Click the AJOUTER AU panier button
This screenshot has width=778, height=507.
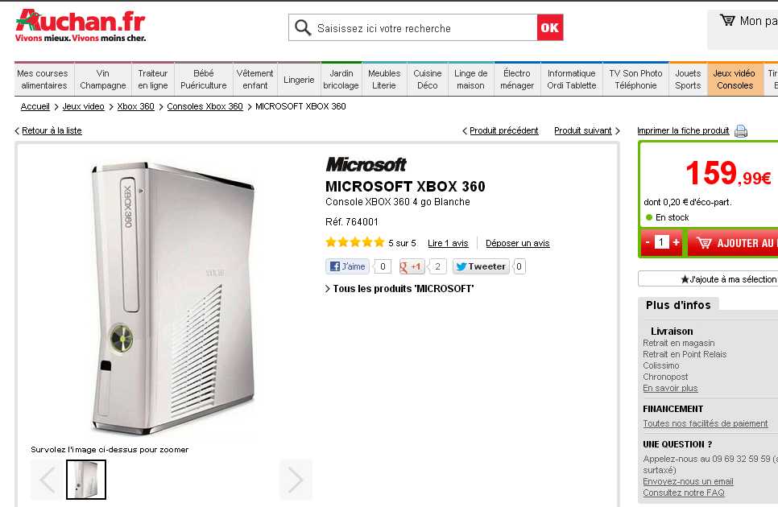click(x=733, y=243)
